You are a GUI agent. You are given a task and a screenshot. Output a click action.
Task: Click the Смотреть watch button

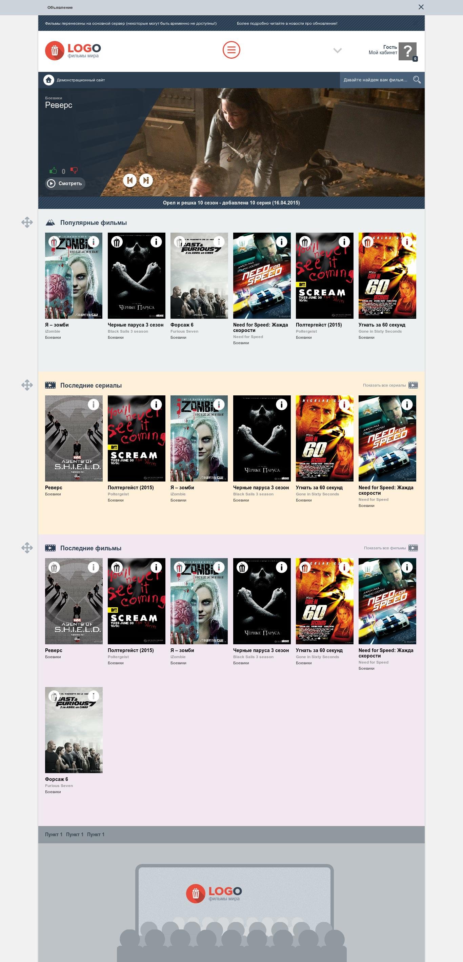(x=65, y=184)
